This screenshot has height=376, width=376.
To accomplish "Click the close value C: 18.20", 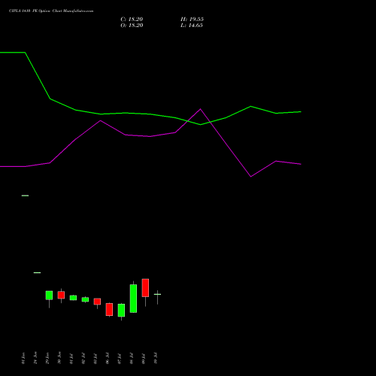I will (x=132, y=20).
